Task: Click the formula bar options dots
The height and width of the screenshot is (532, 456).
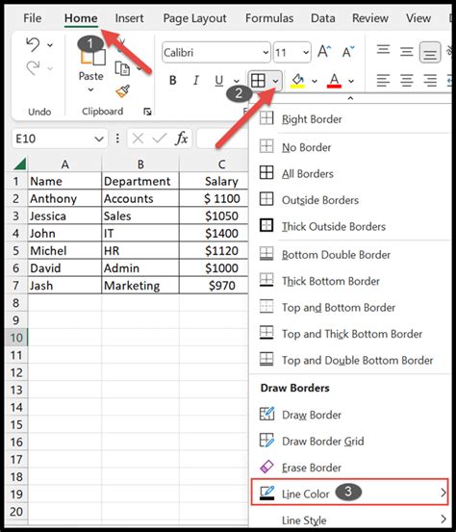Action: (x=117, y=139)
